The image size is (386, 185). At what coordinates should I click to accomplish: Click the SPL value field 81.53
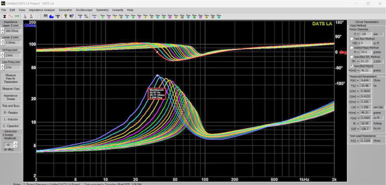365,61
